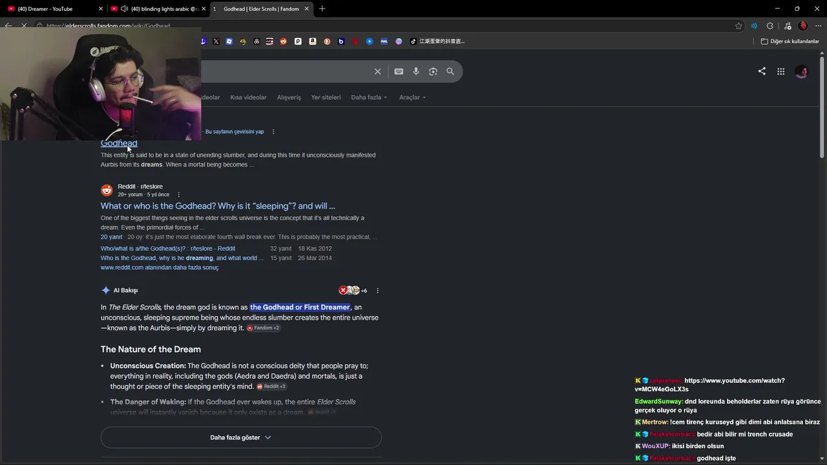Close the blinding lights arabic tab

[x=204, y=9]
